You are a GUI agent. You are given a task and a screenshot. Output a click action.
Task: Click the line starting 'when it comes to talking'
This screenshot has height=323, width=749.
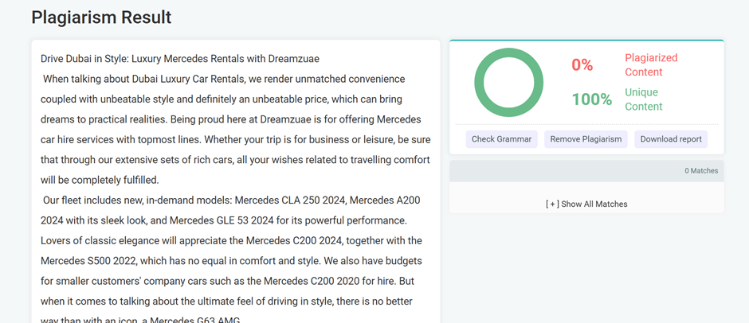click(x=226, y=302)
